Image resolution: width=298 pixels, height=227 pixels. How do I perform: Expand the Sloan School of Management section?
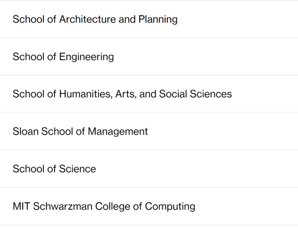[149, 132]
